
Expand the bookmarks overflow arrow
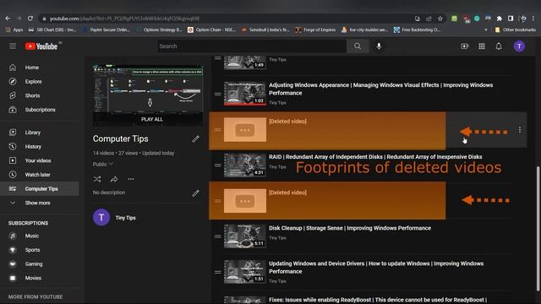pos(486,30)
